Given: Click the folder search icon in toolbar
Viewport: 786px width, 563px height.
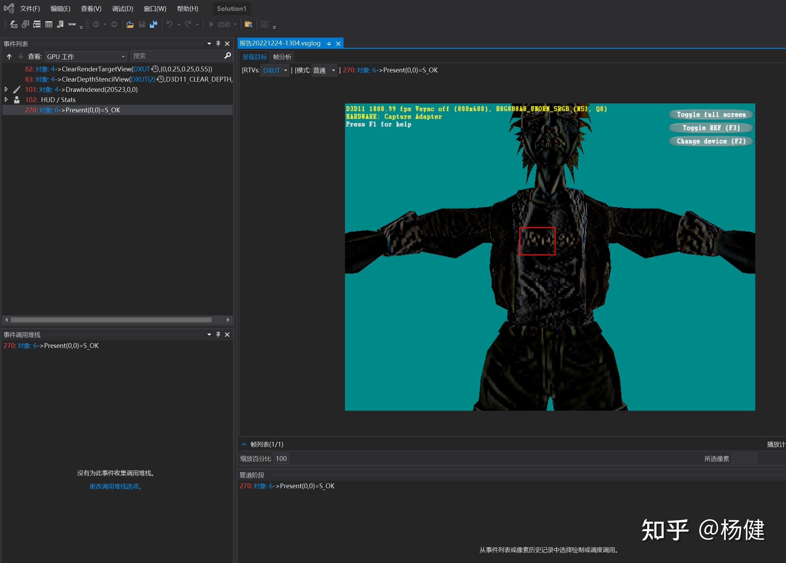Looking at the screenshot, I should [248, 24].
